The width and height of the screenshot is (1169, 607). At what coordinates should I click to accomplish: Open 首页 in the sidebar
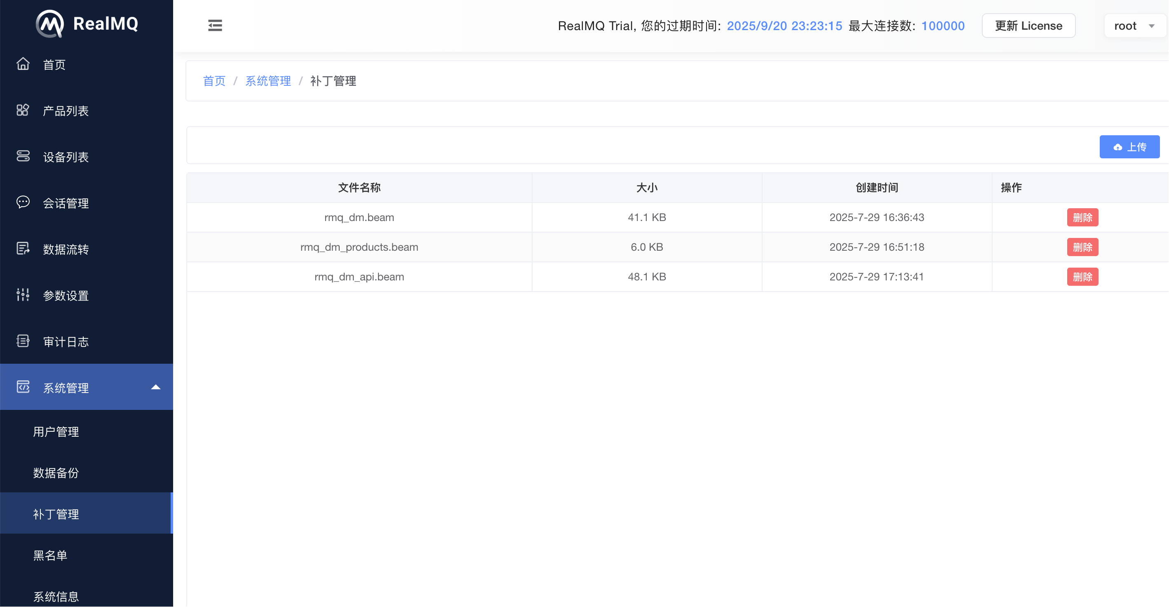(x=86, y=64)
